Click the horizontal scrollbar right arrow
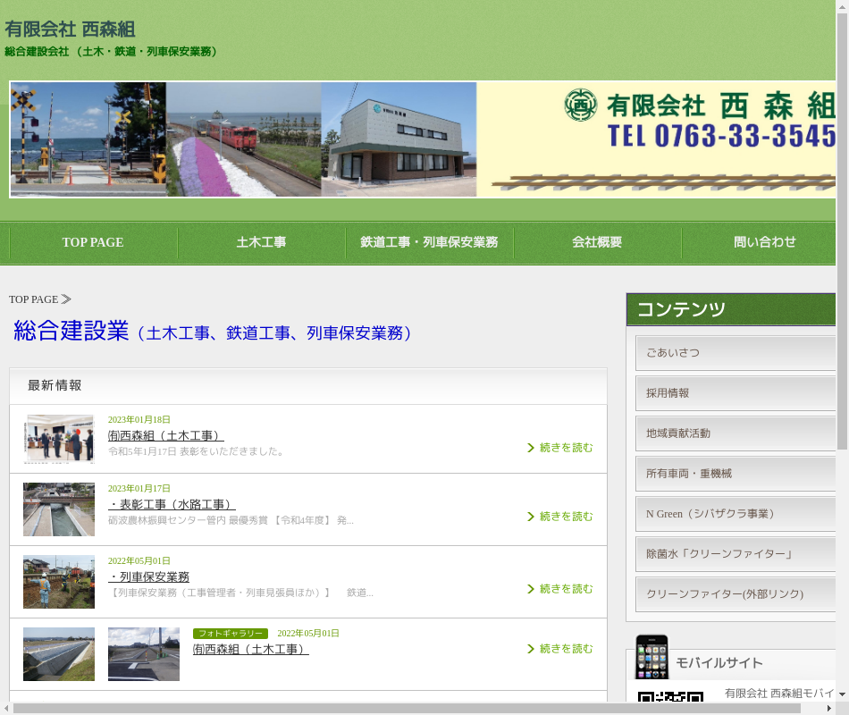The image size is (849, 715). [829, 709]
